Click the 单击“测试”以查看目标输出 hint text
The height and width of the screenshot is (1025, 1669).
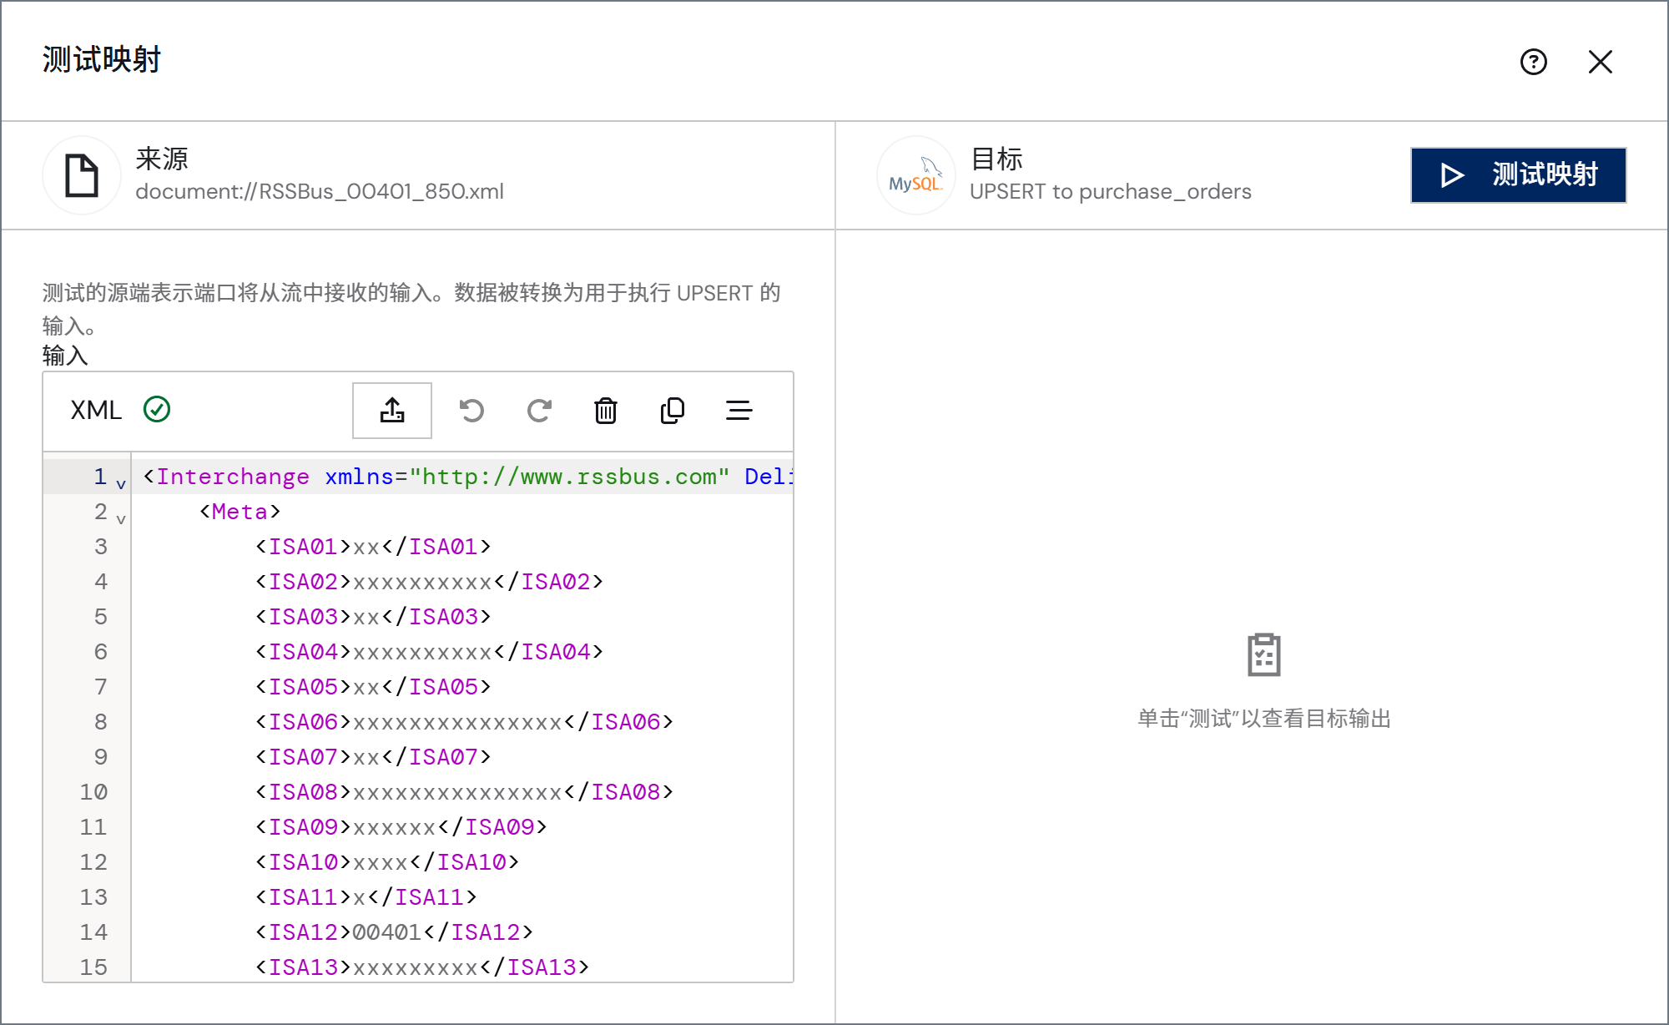click(x=1264, y=719)
